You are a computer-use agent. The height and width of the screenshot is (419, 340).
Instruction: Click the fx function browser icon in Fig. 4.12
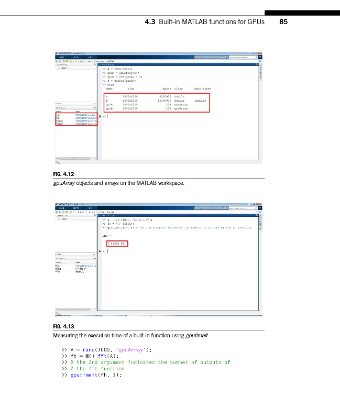100,116
